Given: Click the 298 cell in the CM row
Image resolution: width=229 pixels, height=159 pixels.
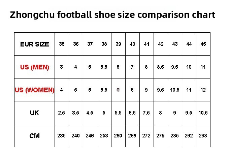Looking at the screenshot, I should pos(203,136).
